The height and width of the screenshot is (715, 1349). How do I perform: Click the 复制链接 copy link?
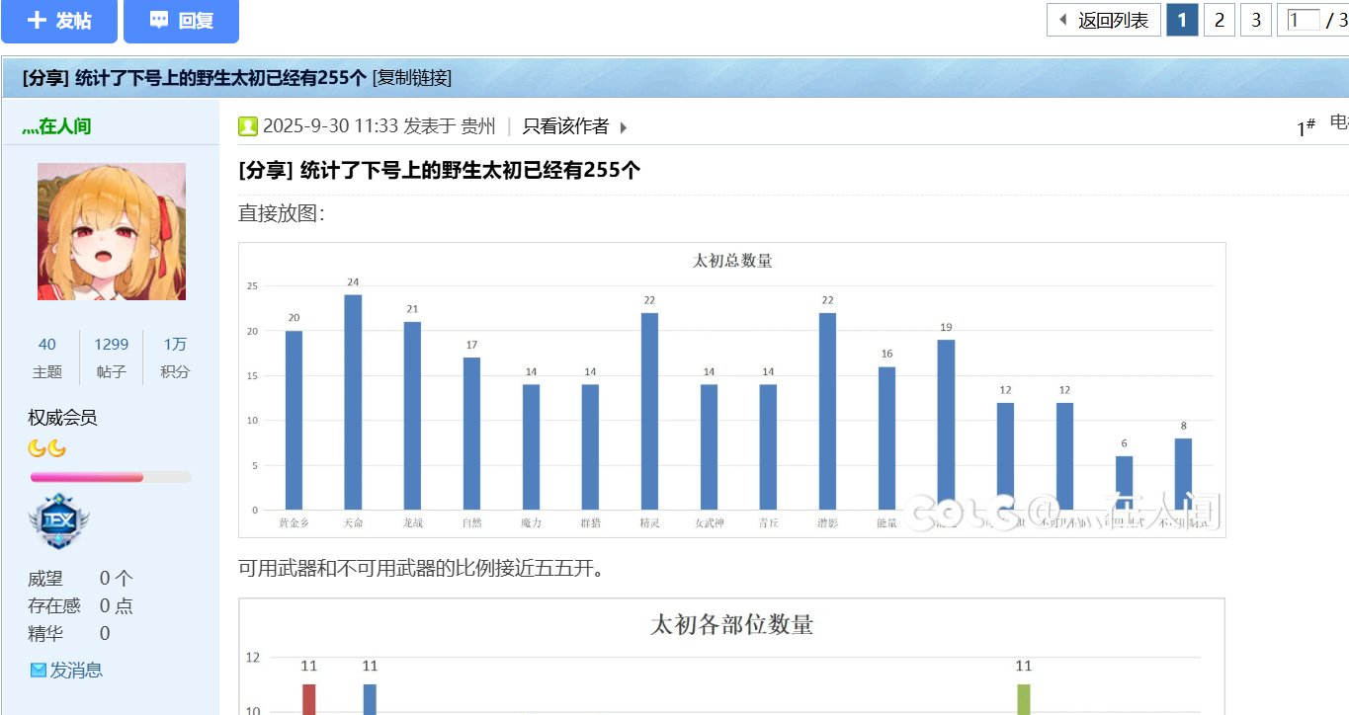[411, 78]
